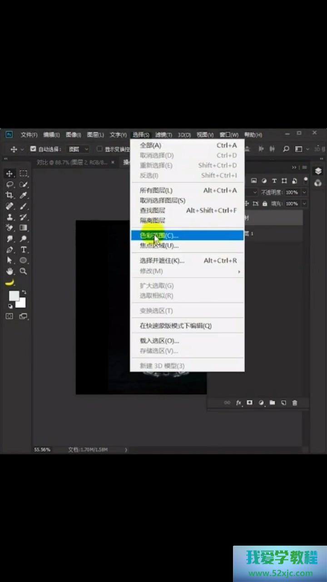
Task: Select the Crop tool
Action: tap(9, 195)
